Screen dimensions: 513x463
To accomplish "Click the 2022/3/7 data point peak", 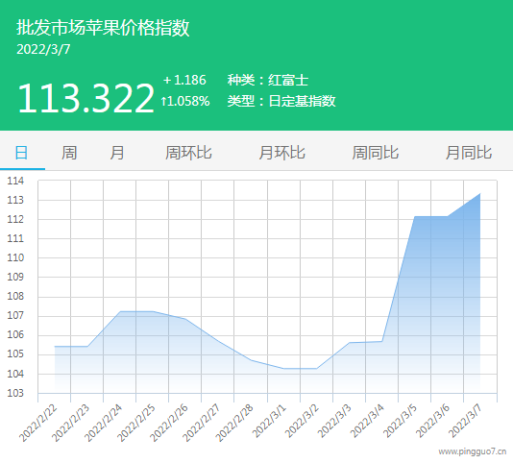I will 480,194.
